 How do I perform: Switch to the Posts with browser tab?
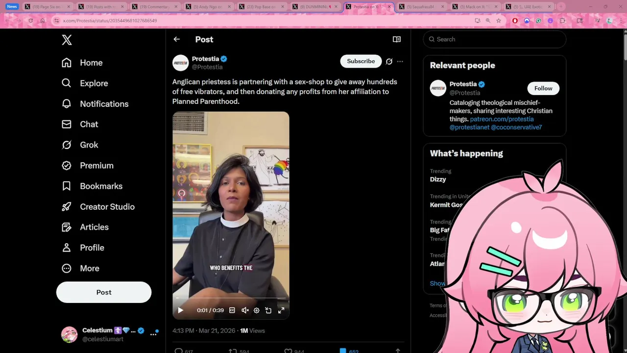100,7
